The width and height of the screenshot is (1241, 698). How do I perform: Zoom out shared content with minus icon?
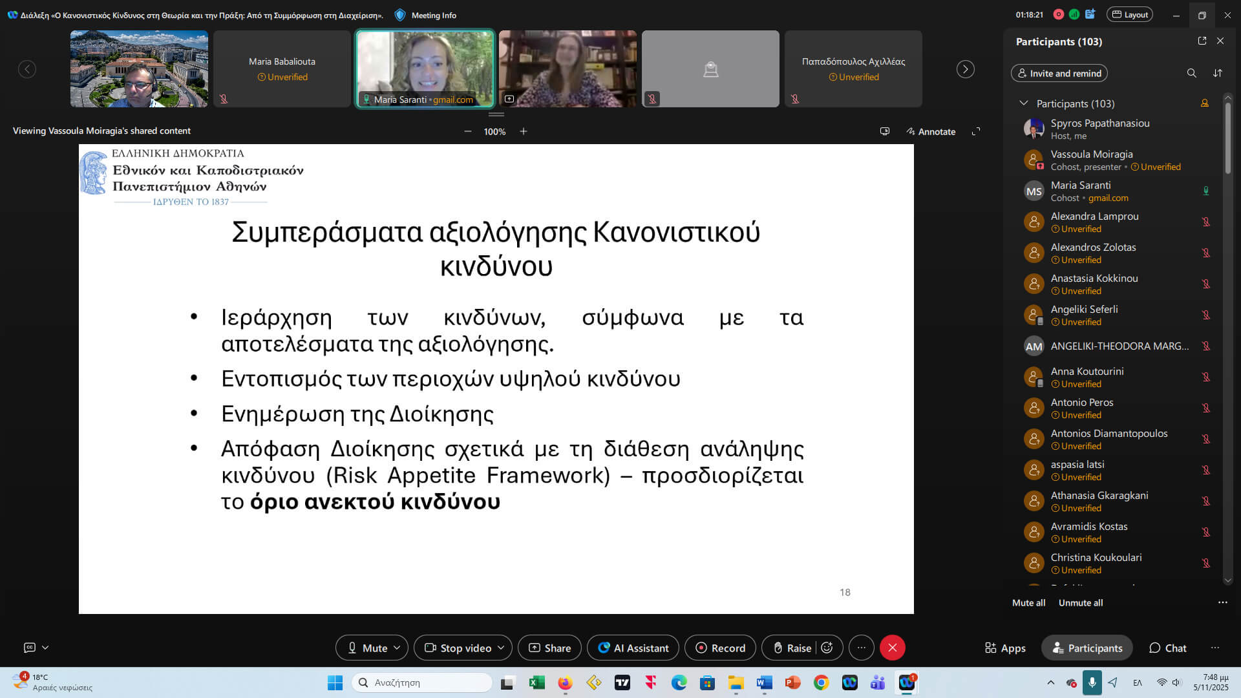click(468, 131)
